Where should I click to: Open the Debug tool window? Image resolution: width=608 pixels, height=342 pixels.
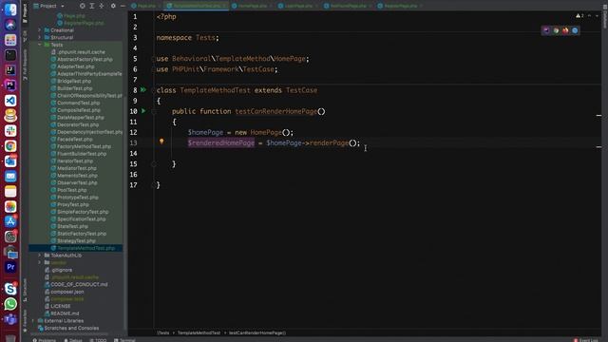coord(73,340)
